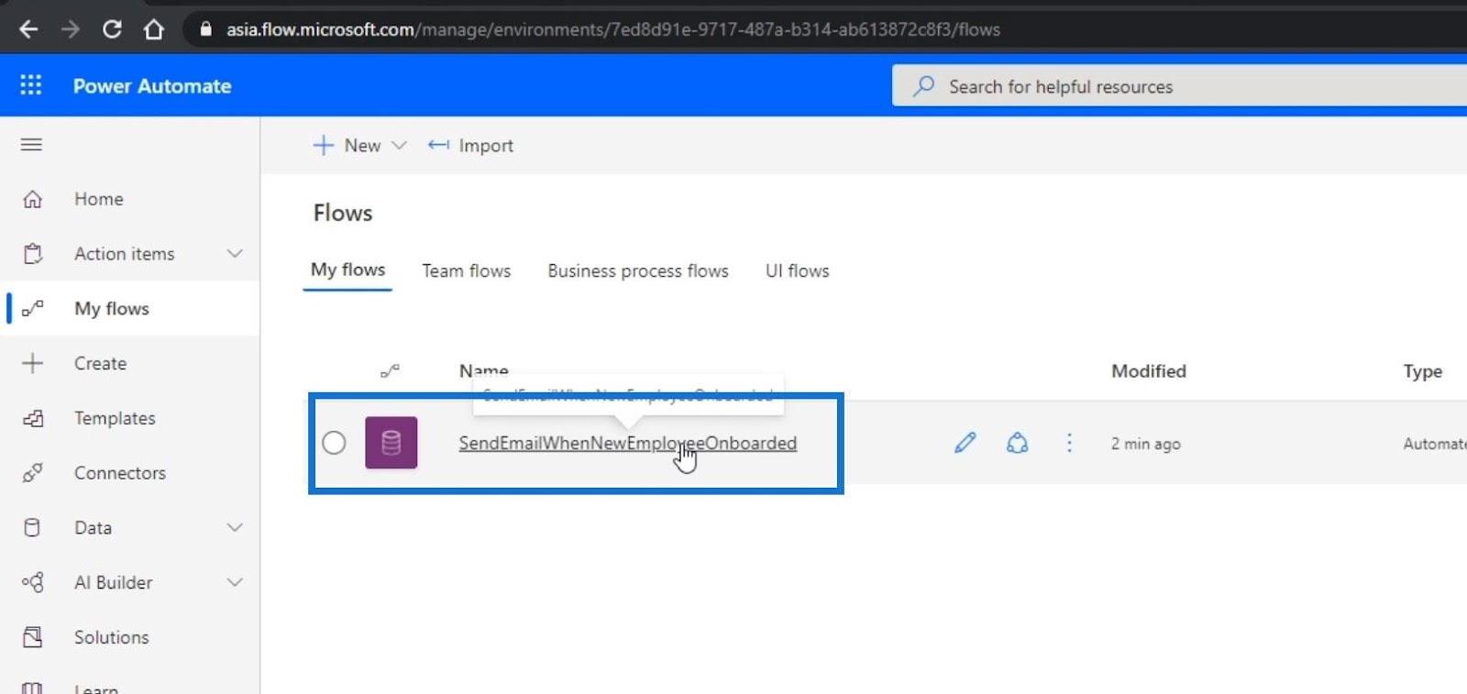Click the Create plus icon in sidebar
This screenshot has width=1467, height=694.
pyautogui.click(x=32, y=363)
